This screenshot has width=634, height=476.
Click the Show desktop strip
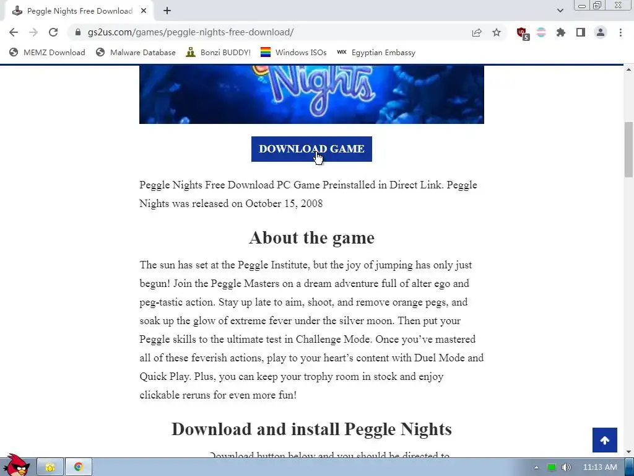click(x=630, y=467)
